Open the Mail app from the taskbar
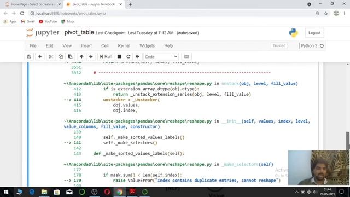 69,192
